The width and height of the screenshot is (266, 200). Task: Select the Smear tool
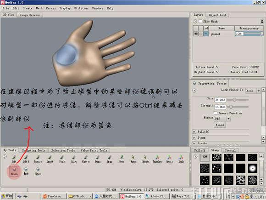[x=110, y=159]
